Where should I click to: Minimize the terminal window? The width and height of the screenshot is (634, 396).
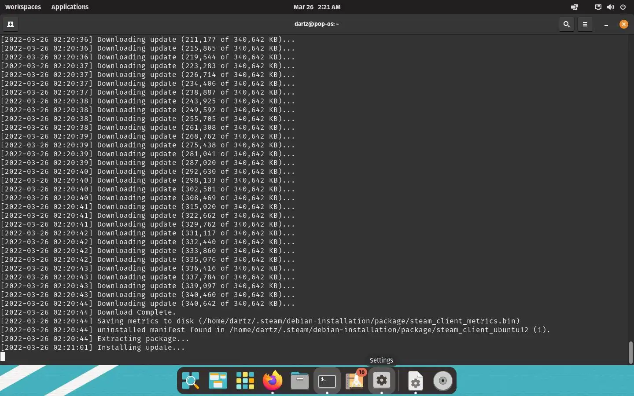point(606,24)
